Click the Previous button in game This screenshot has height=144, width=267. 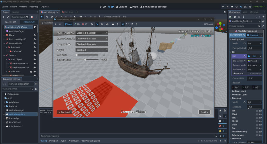(x=64, y=112)
